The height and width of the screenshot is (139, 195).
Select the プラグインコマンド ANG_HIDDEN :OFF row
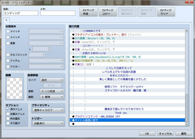[127, 116]
